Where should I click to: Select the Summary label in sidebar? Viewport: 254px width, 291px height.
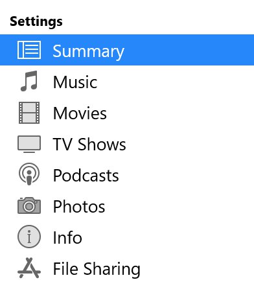pos(88,51)
